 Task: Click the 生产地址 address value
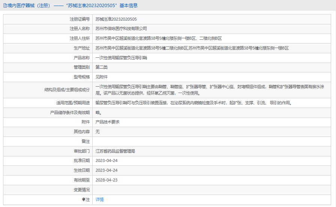[x=192, y=48]
